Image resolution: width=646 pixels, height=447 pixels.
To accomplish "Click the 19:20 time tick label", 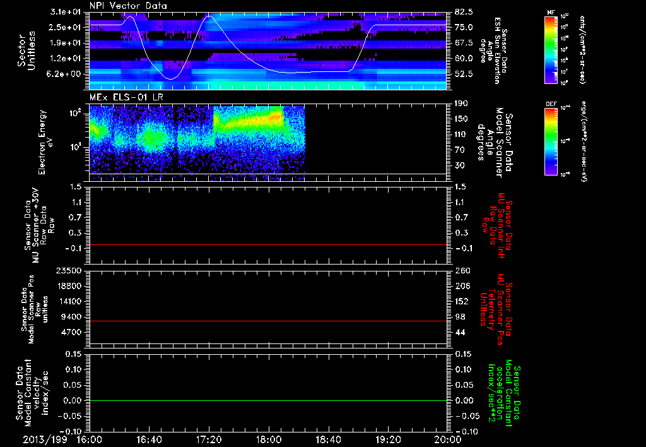I will [388, 439].
